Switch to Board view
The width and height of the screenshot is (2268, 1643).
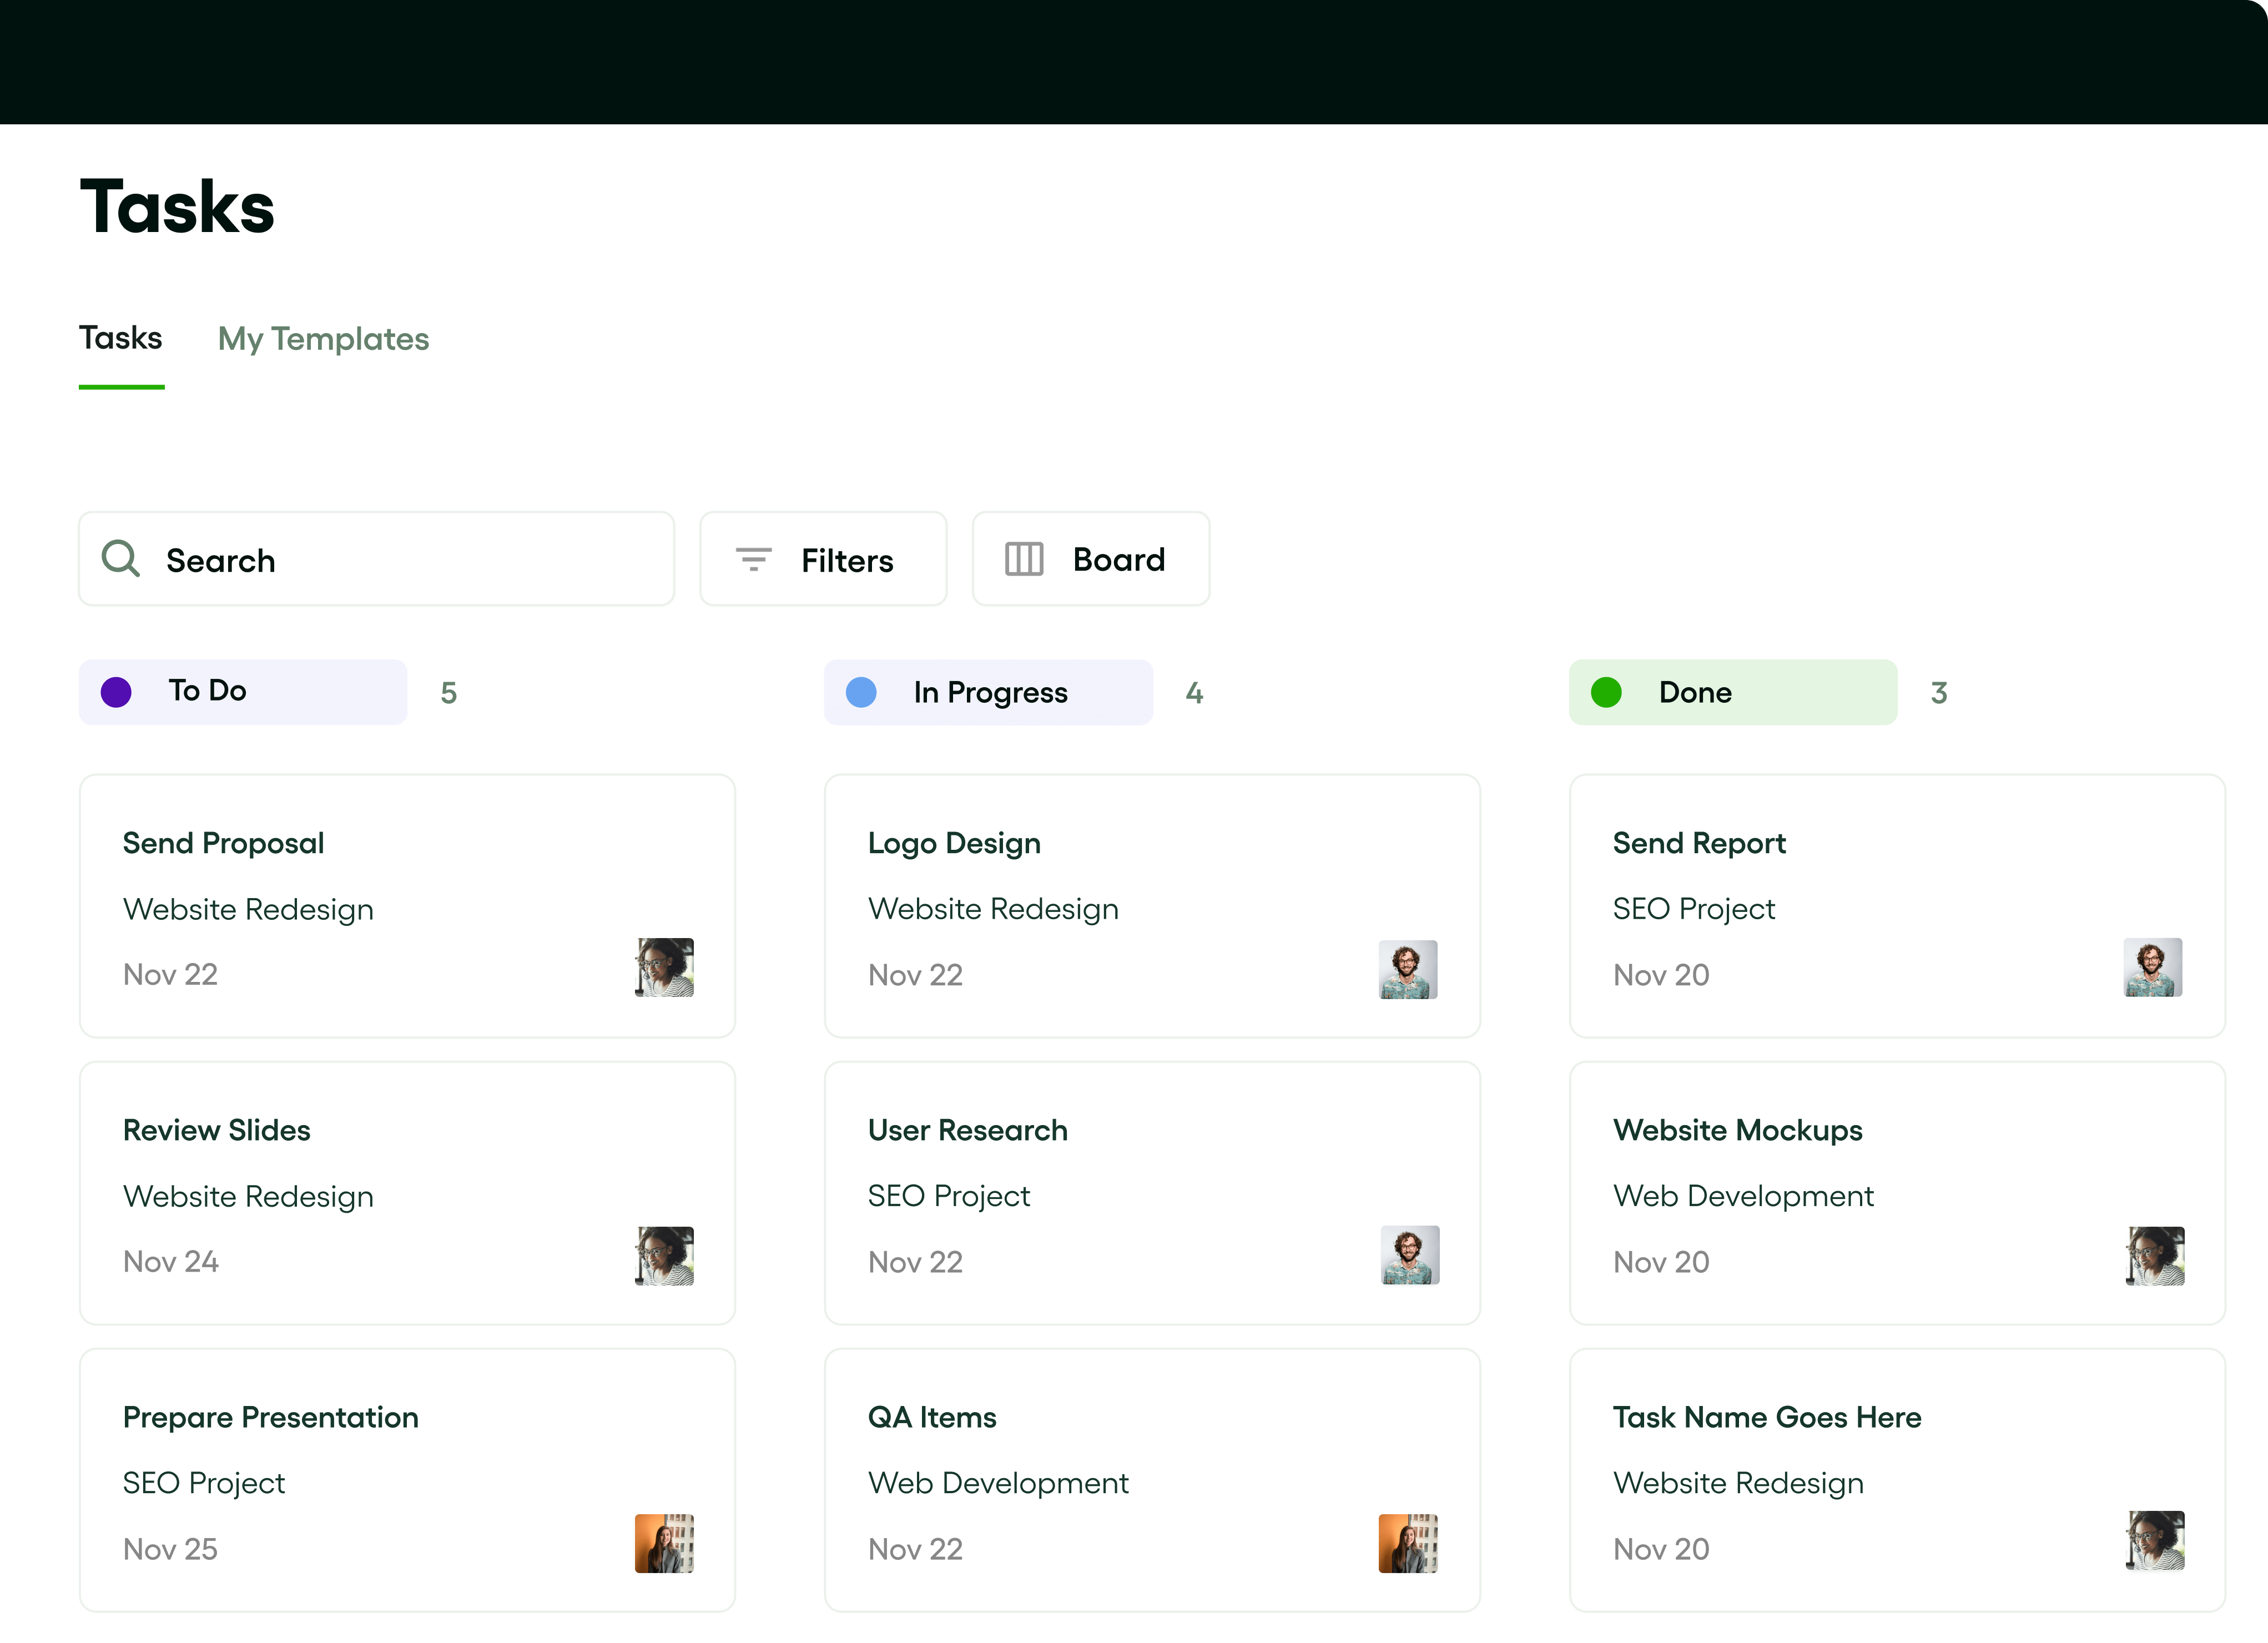[1090, 559]
